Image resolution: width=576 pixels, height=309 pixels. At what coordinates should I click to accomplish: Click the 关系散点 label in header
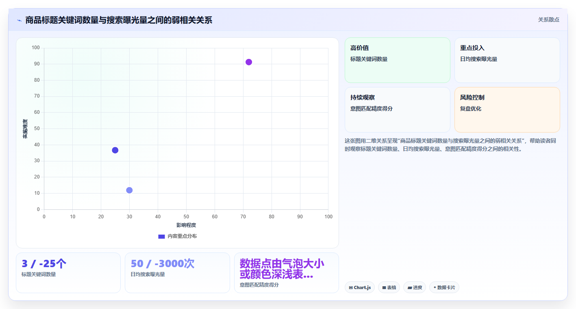click(549, 20)
